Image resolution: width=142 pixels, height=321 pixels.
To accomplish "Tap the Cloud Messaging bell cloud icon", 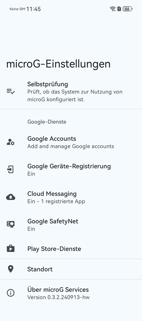I will pyautogui.click(x=11, y=197).
